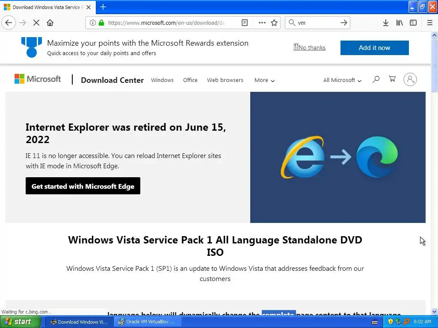Open the shopping cart

[x=392, y=79]
